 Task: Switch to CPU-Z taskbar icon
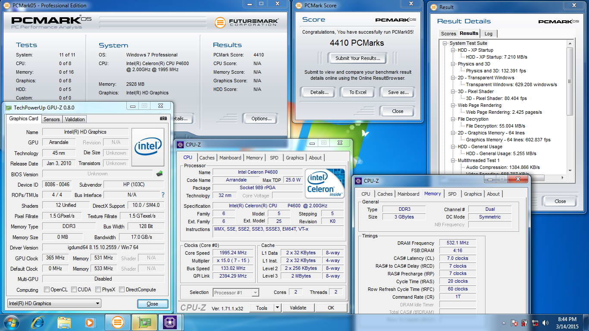171,322
